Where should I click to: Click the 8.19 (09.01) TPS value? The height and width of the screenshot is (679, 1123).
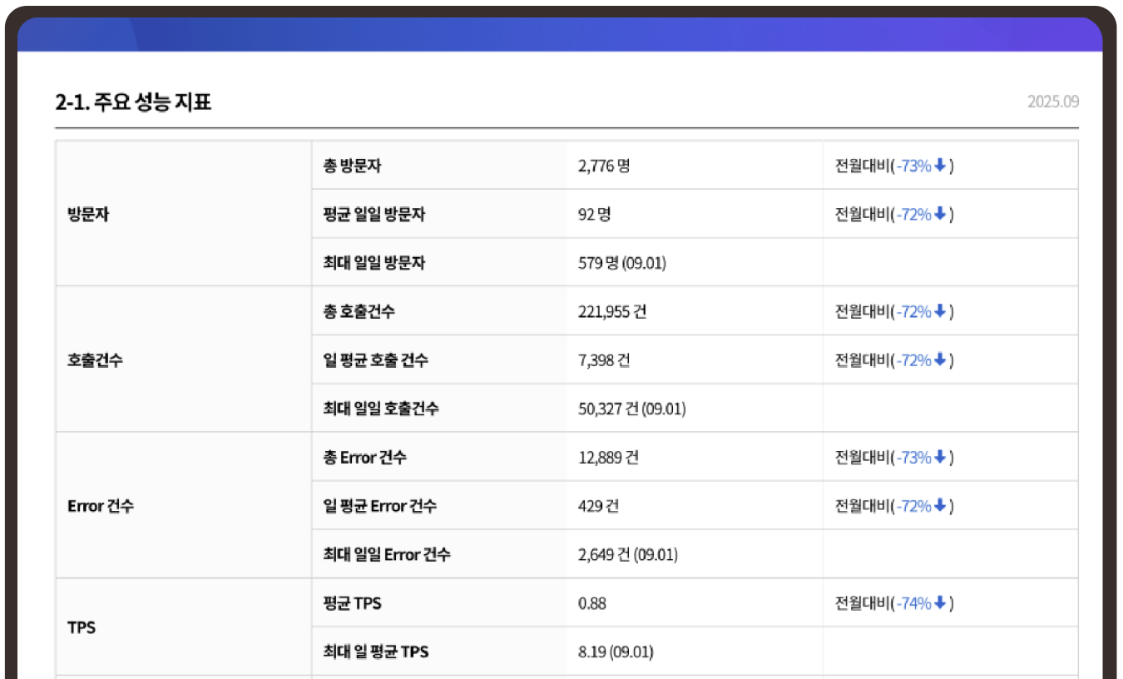616,652
